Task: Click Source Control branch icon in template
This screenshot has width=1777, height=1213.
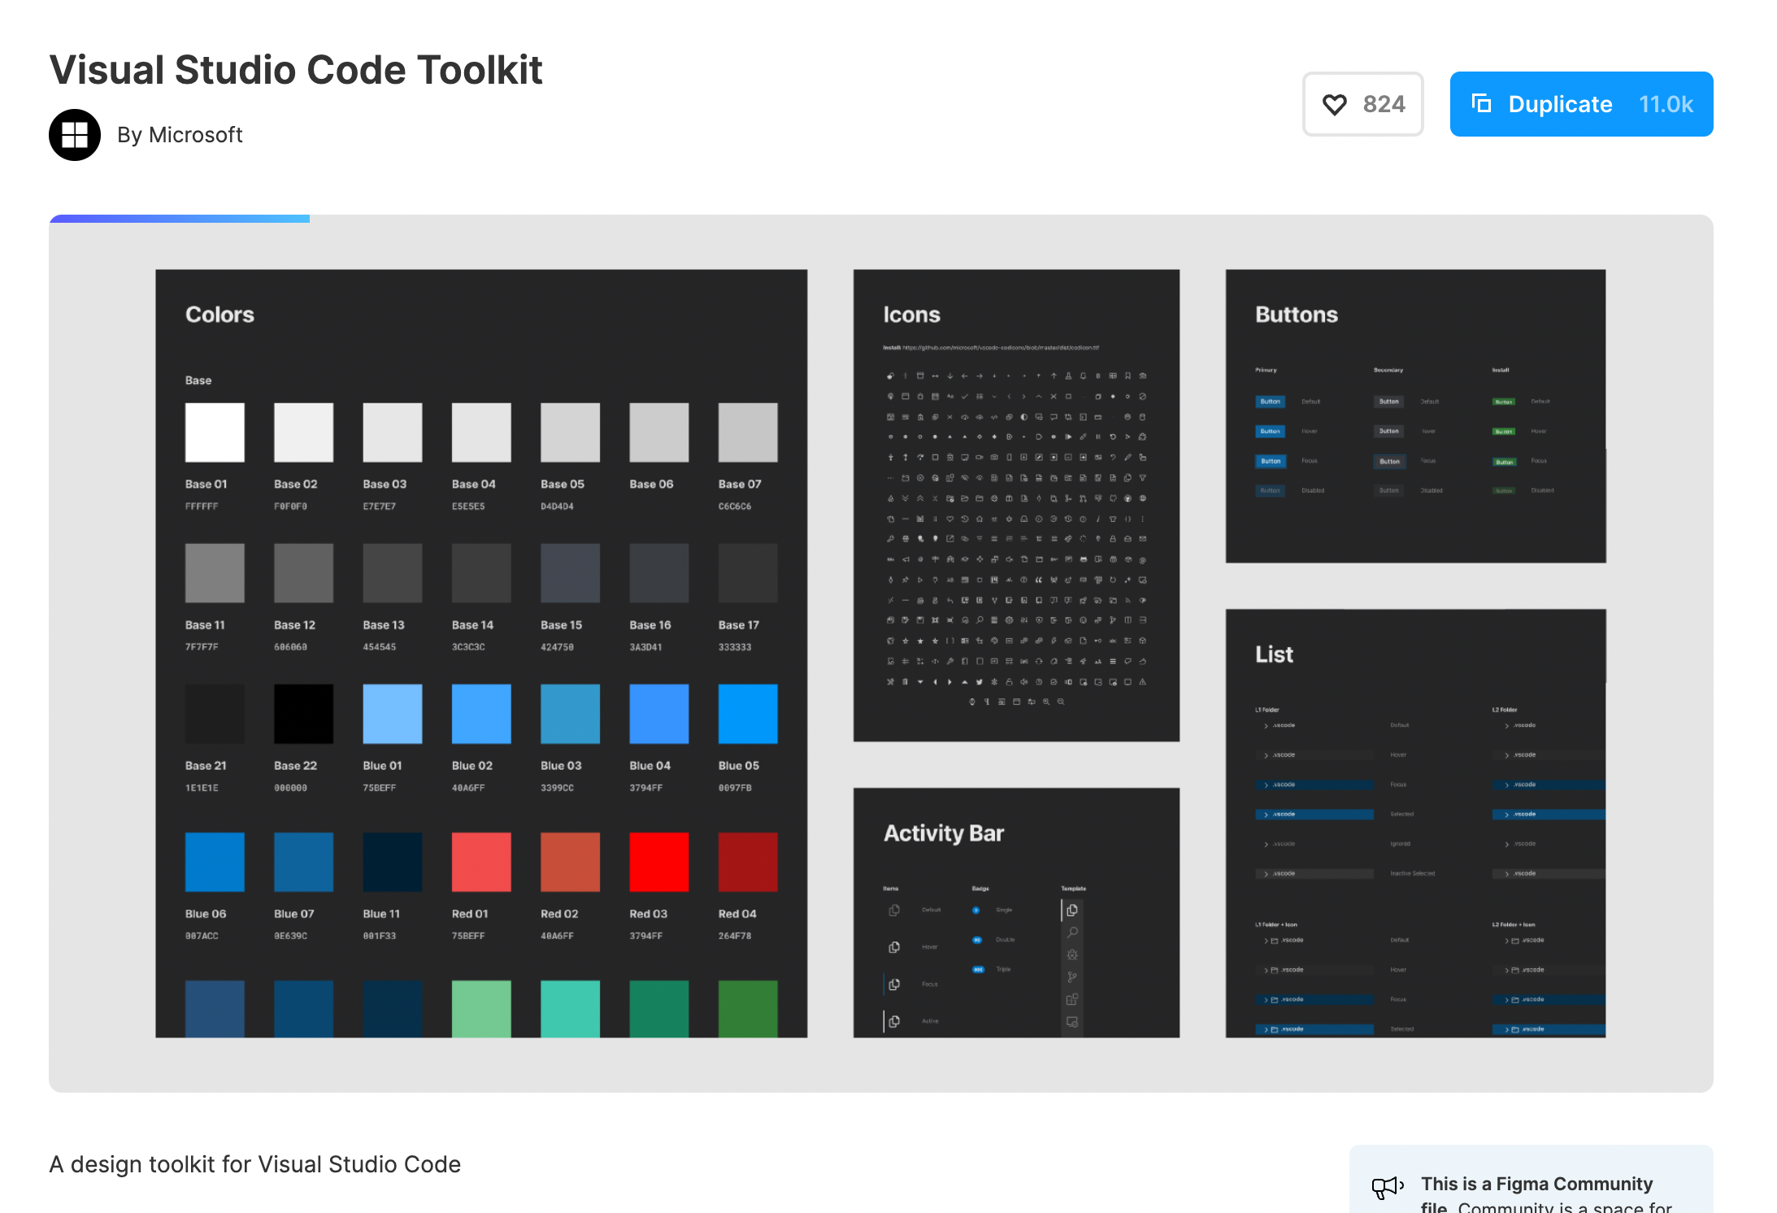Action: tap(1072, 977)
